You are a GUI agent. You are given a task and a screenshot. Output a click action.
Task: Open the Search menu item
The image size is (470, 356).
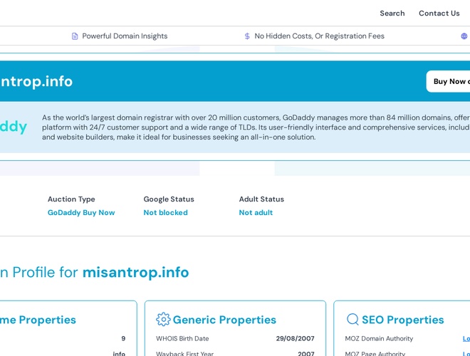(x=392, y=14)
